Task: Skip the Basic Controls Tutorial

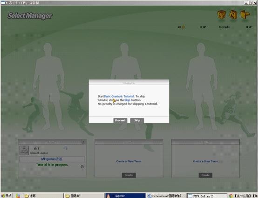Action: point(137,120)
